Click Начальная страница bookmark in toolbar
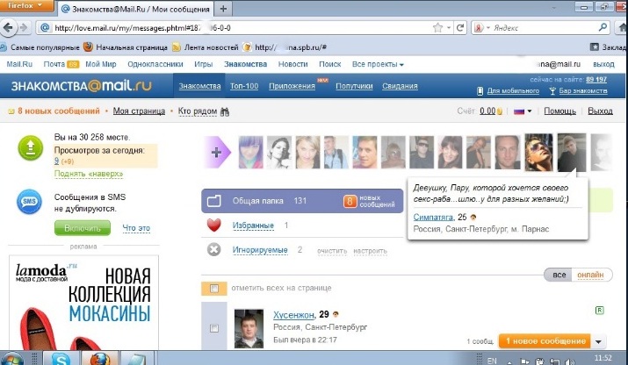 (126, 47)
